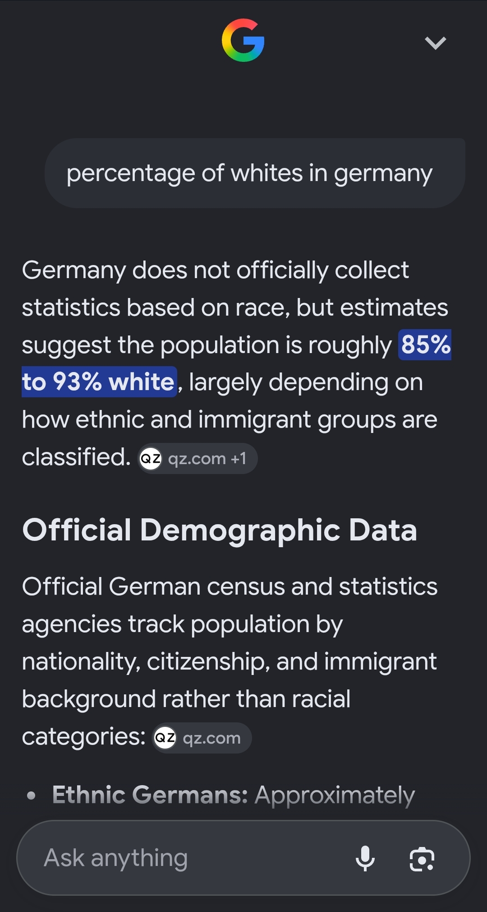Tap the query bubble percentage of whites in germany
Screen dimensions: 487x912
[255, 173]
